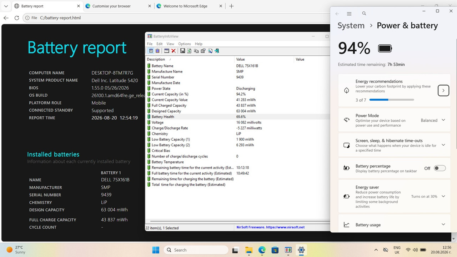457x257 pixels.
Task: Click the Edge browser back arrow
Action: 6,18
